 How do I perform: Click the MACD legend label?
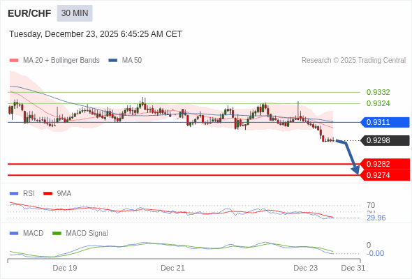point(34,234)
